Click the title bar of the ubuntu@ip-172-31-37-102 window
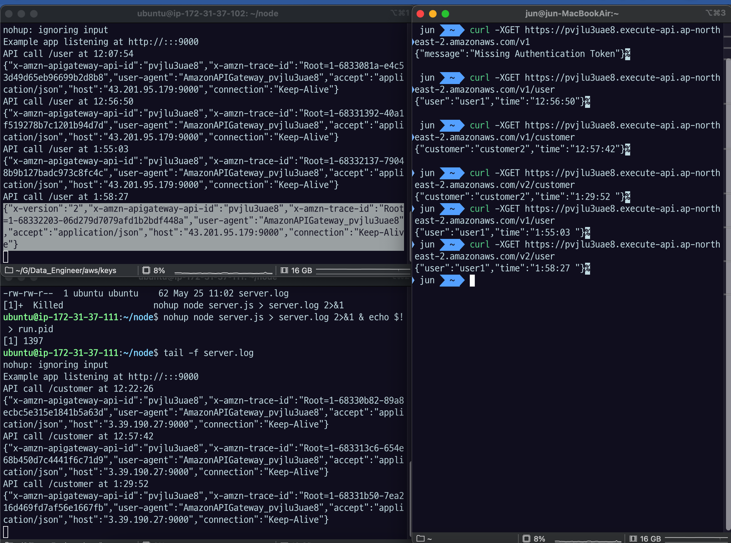731x543 pixels. pyautogui.click(x=207, y=13)
